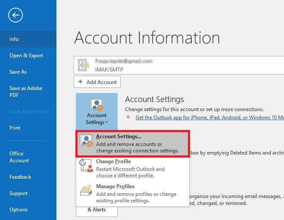Choose Account Settings... from the dropdown menu
This screenshot has width=284, height=220.
(133, 144)
